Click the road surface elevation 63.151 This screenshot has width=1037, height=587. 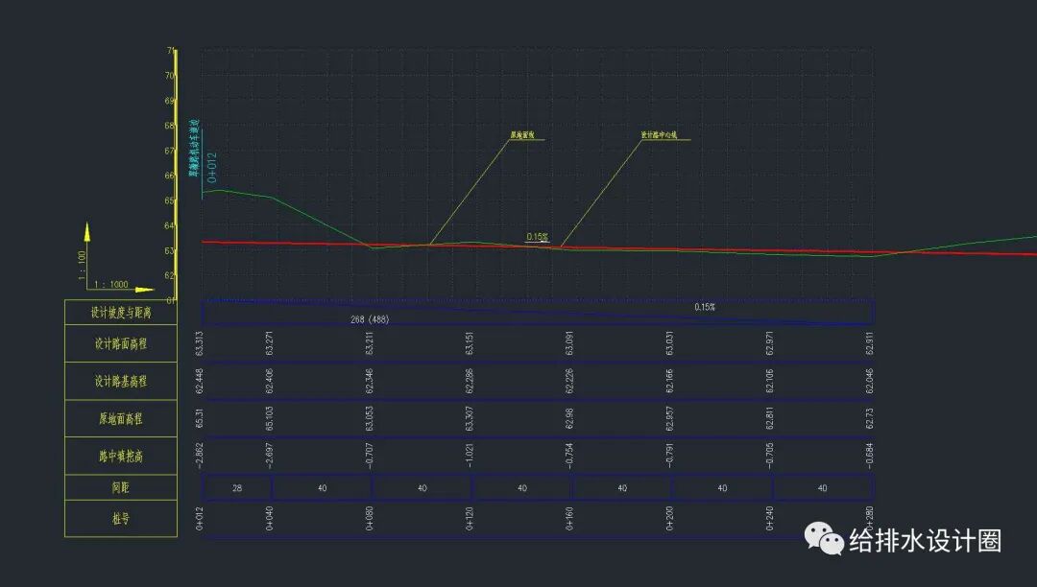click(470, 343)
